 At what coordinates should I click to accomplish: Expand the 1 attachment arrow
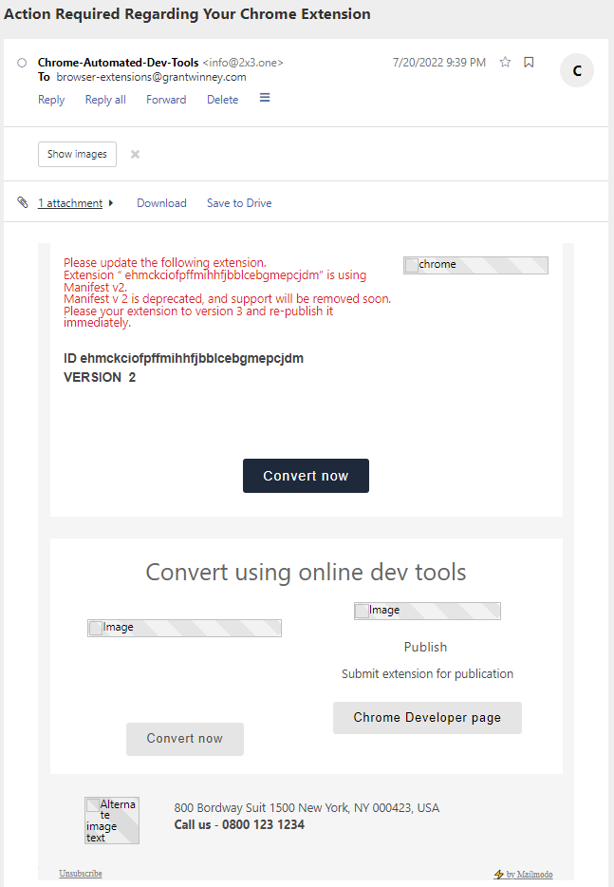click(111, 203)
